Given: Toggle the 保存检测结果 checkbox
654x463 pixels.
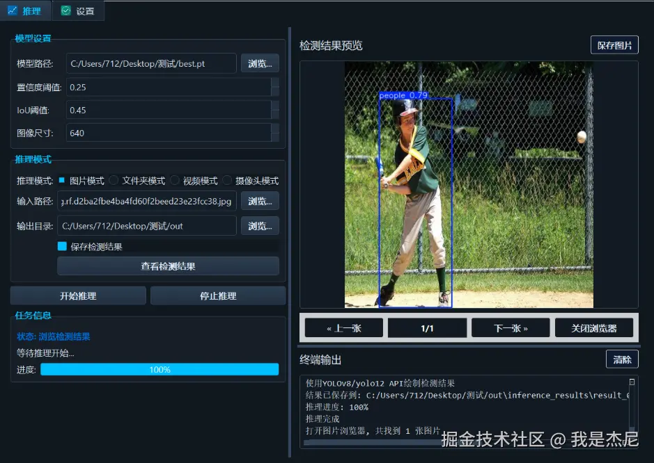Looking at the screenshot, I should (62, 247).
